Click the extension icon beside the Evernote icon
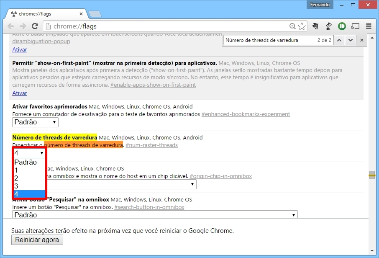This screenshot has width=379, height=258. click(x=328, y=26)
